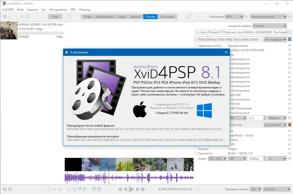
Task: Click the eye preview icon in bottom bar
Action: coord(55,189)
